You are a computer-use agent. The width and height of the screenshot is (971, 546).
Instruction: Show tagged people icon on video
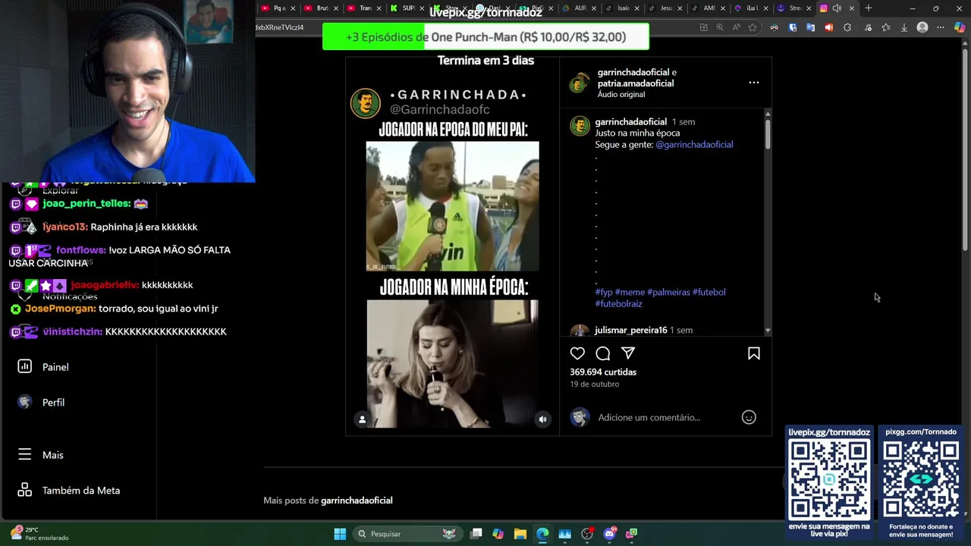tap(363, 419)
